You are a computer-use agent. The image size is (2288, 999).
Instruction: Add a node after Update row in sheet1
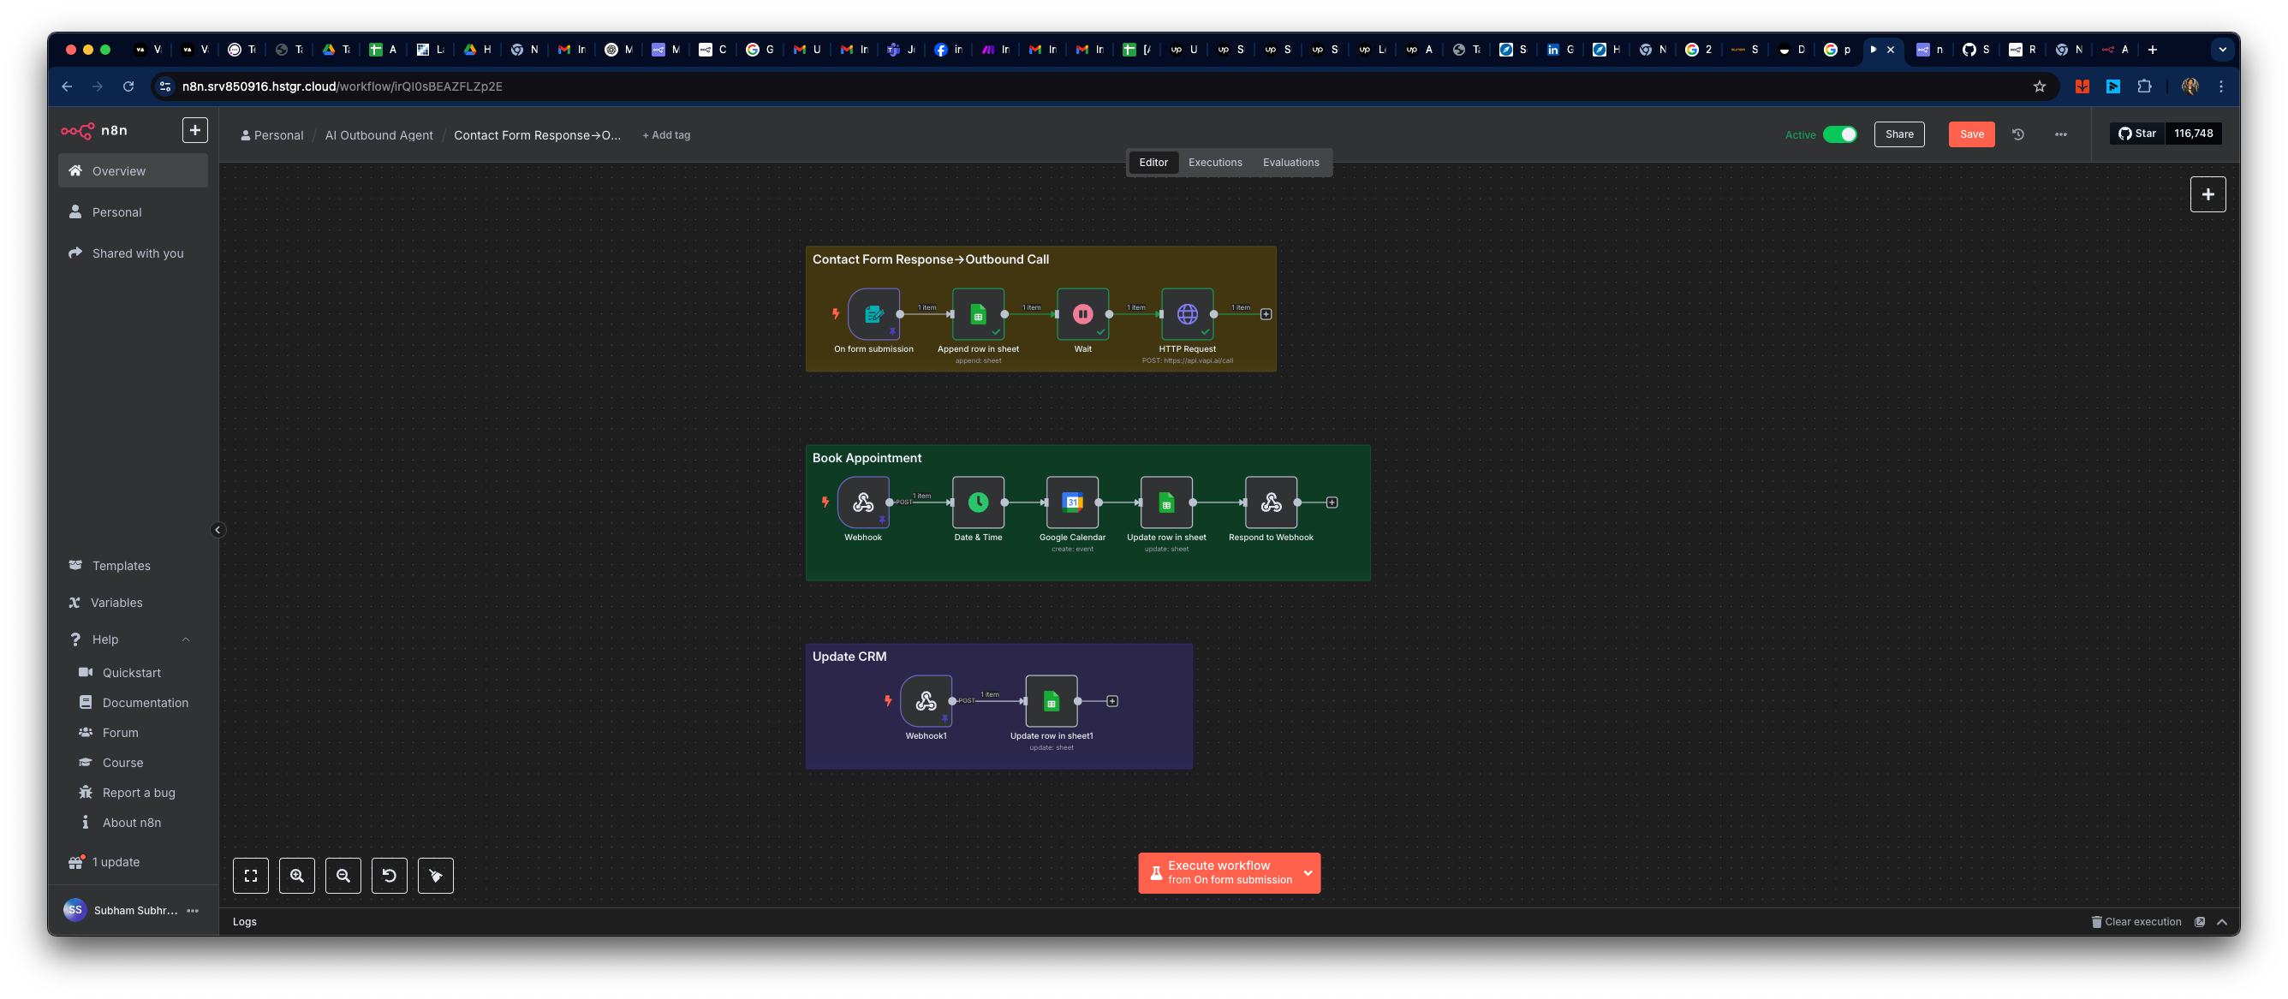1112,700
